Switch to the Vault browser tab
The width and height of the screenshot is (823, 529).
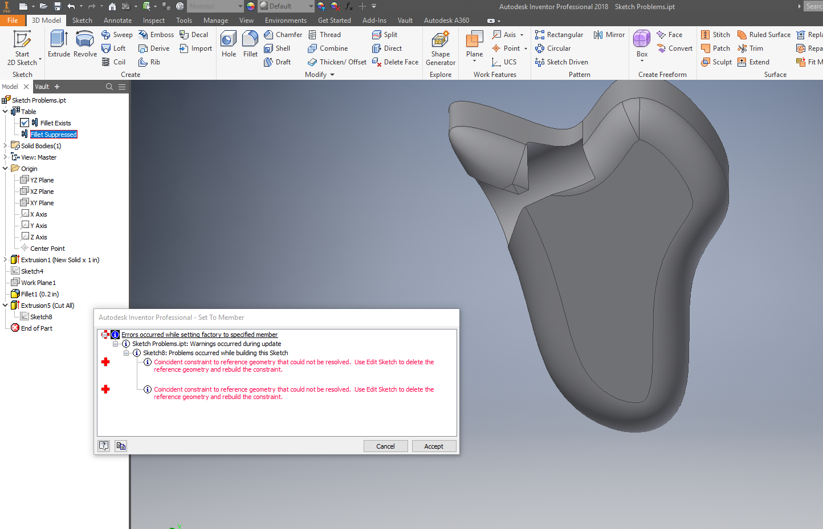[42, 86]
